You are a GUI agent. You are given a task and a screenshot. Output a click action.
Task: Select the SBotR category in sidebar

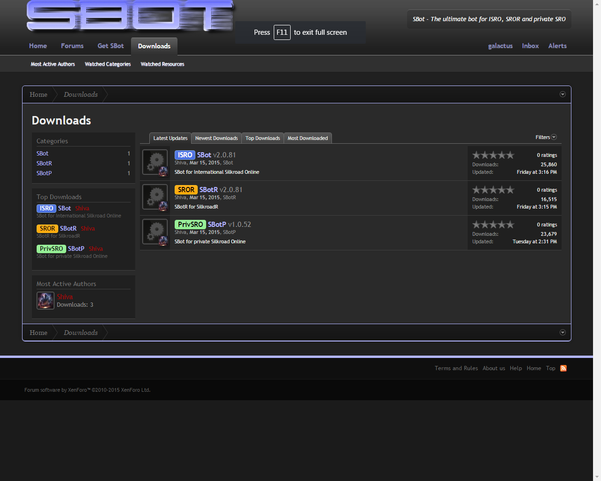click(44, 163)
